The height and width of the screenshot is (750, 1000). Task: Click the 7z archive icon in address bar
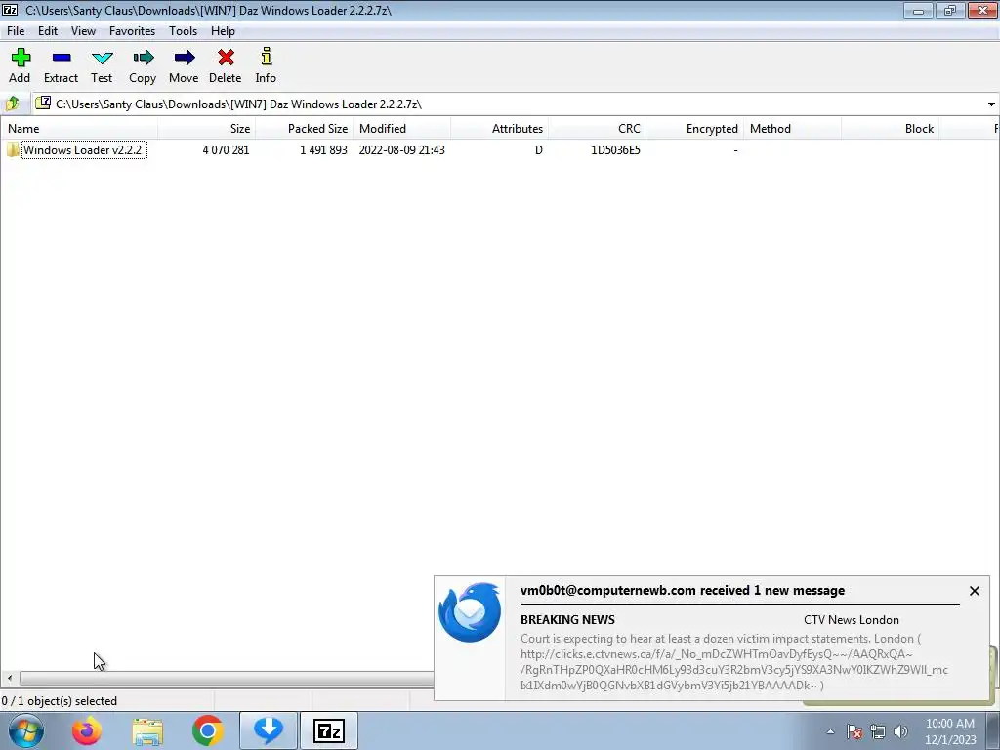tap(43, 103)
